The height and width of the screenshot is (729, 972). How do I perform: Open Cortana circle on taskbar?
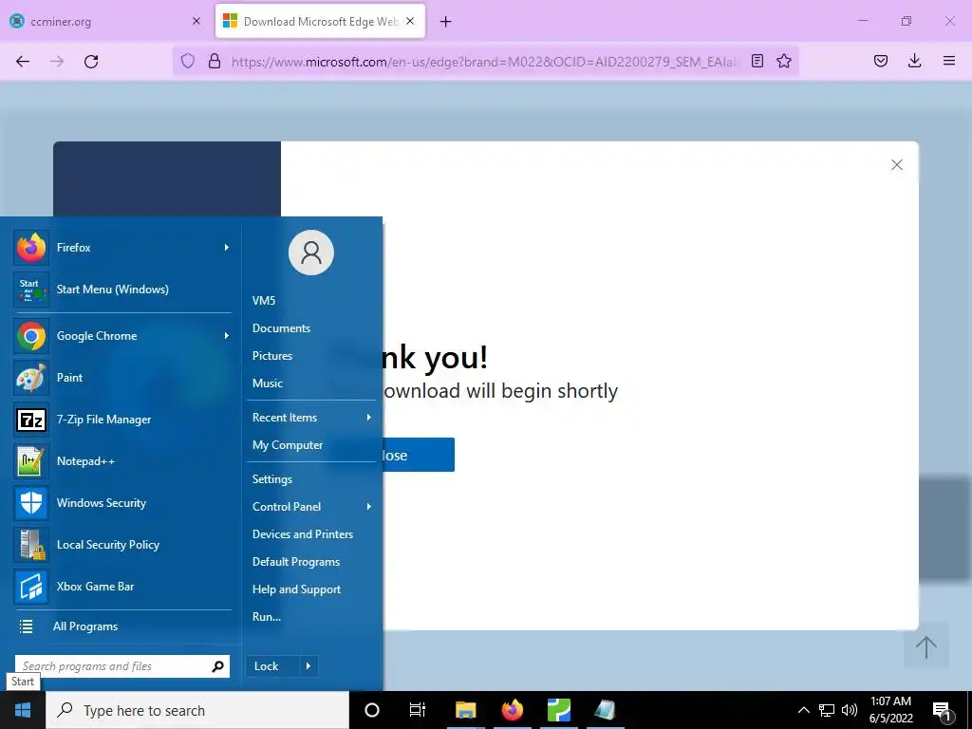(372, 710)
